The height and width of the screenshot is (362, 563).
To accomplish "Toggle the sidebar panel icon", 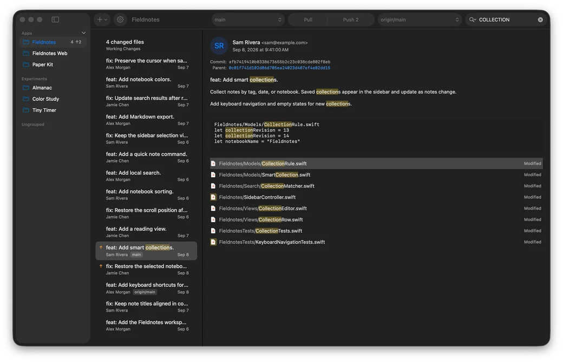I will 55,20.
